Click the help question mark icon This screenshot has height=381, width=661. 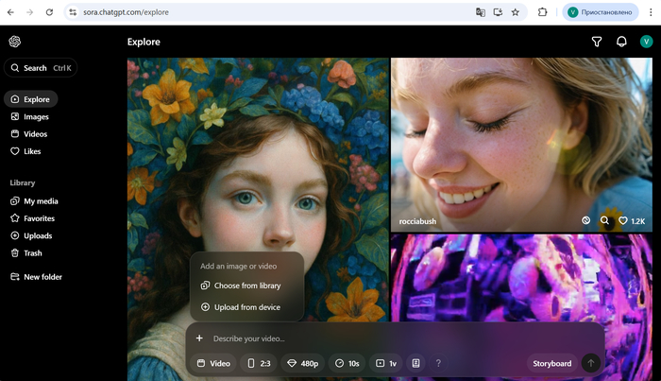click(438, 363)
